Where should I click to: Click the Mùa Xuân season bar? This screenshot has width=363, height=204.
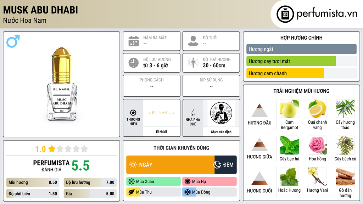pos(153,182)
